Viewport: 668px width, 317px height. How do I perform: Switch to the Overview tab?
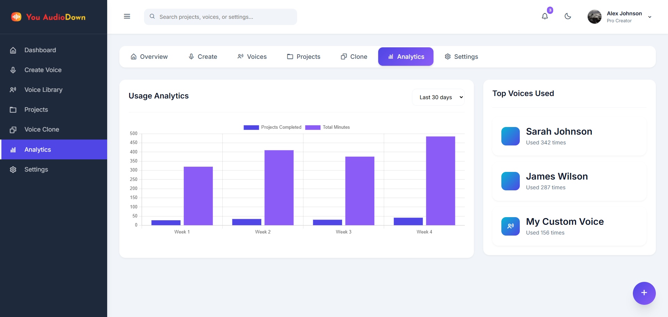click(149, 57)
